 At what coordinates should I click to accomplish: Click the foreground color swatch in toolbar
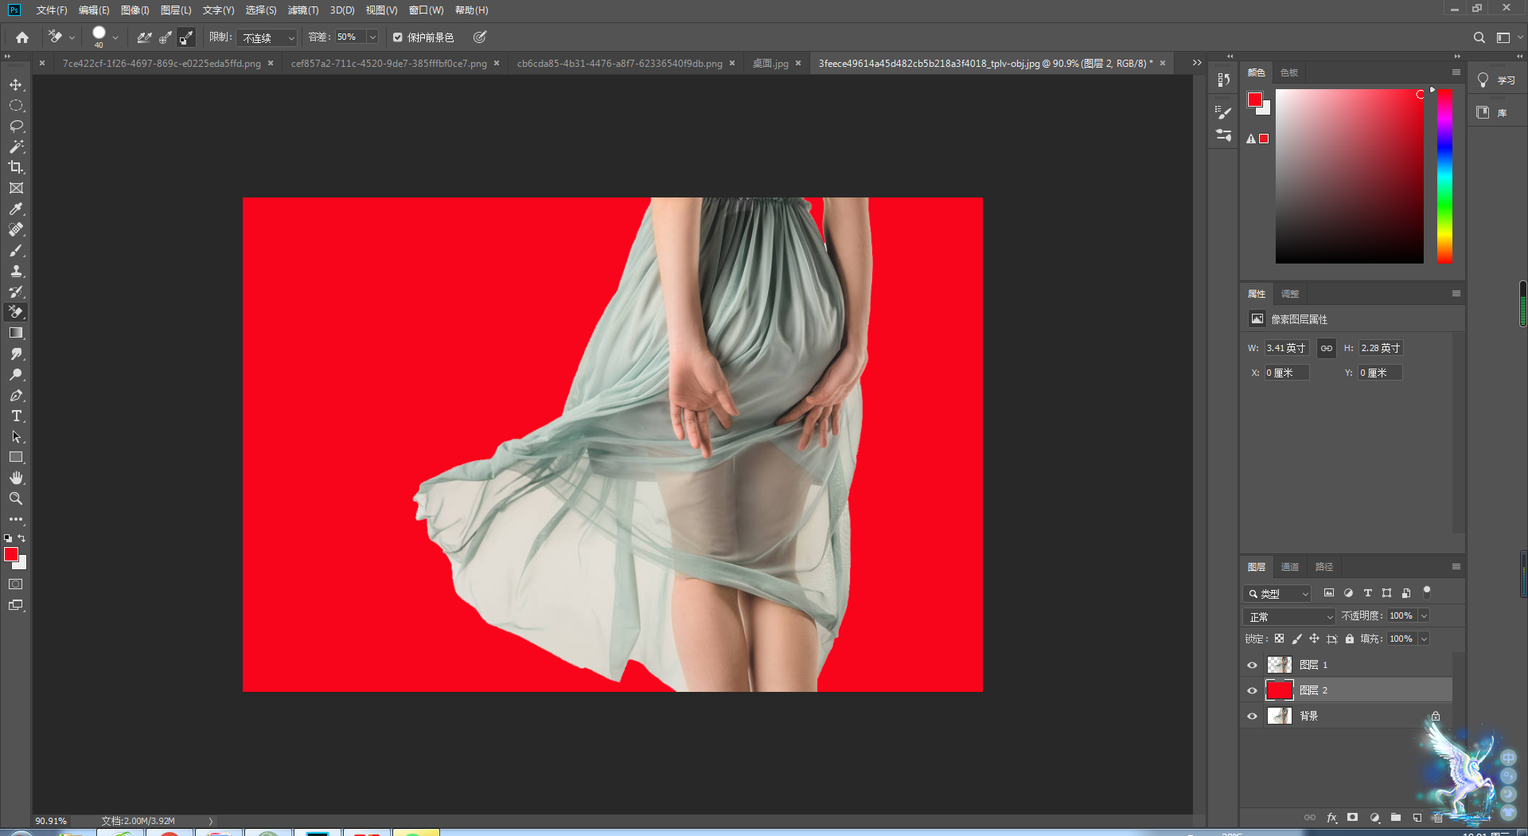click(x=11, y=554)
